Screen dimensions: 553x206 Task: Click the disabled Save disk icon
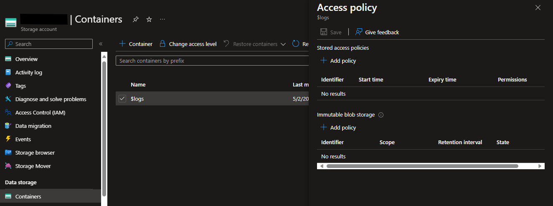coord(324,32)
